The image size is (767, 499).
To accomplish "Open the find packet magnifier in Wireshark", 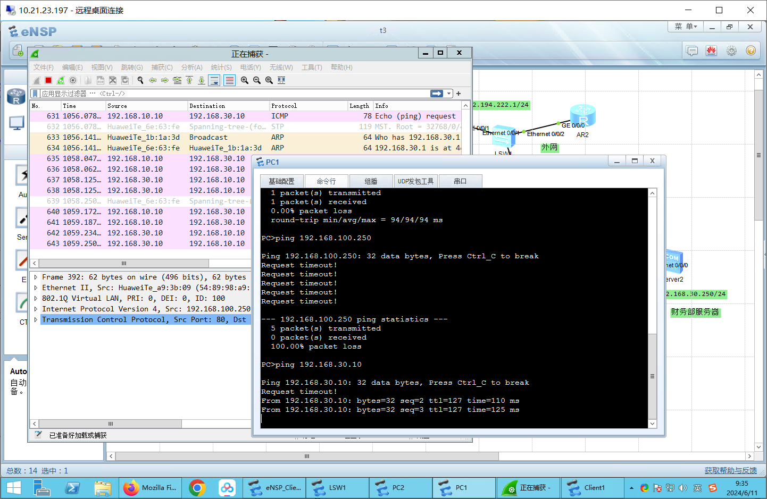I will (x=140, y=80).
